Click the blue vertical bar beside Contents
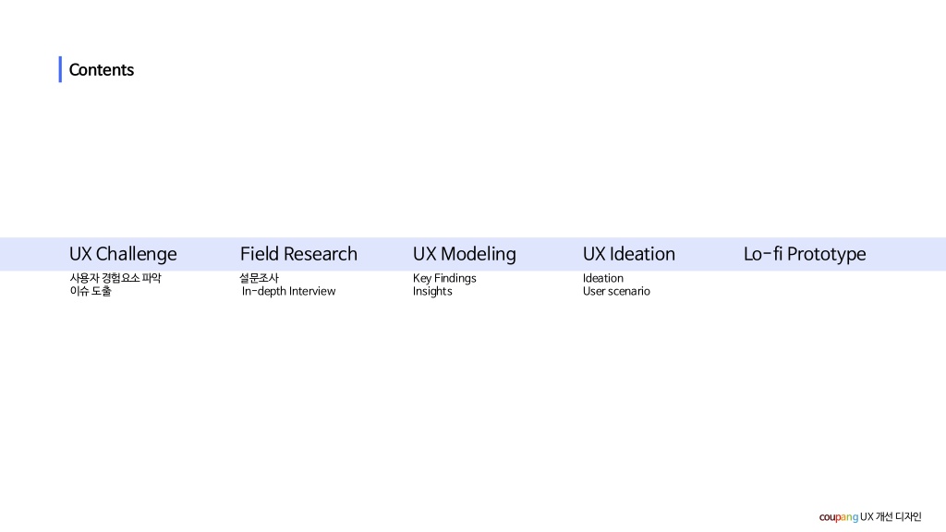Screen dimensions: 946x532 click(60, 69)
